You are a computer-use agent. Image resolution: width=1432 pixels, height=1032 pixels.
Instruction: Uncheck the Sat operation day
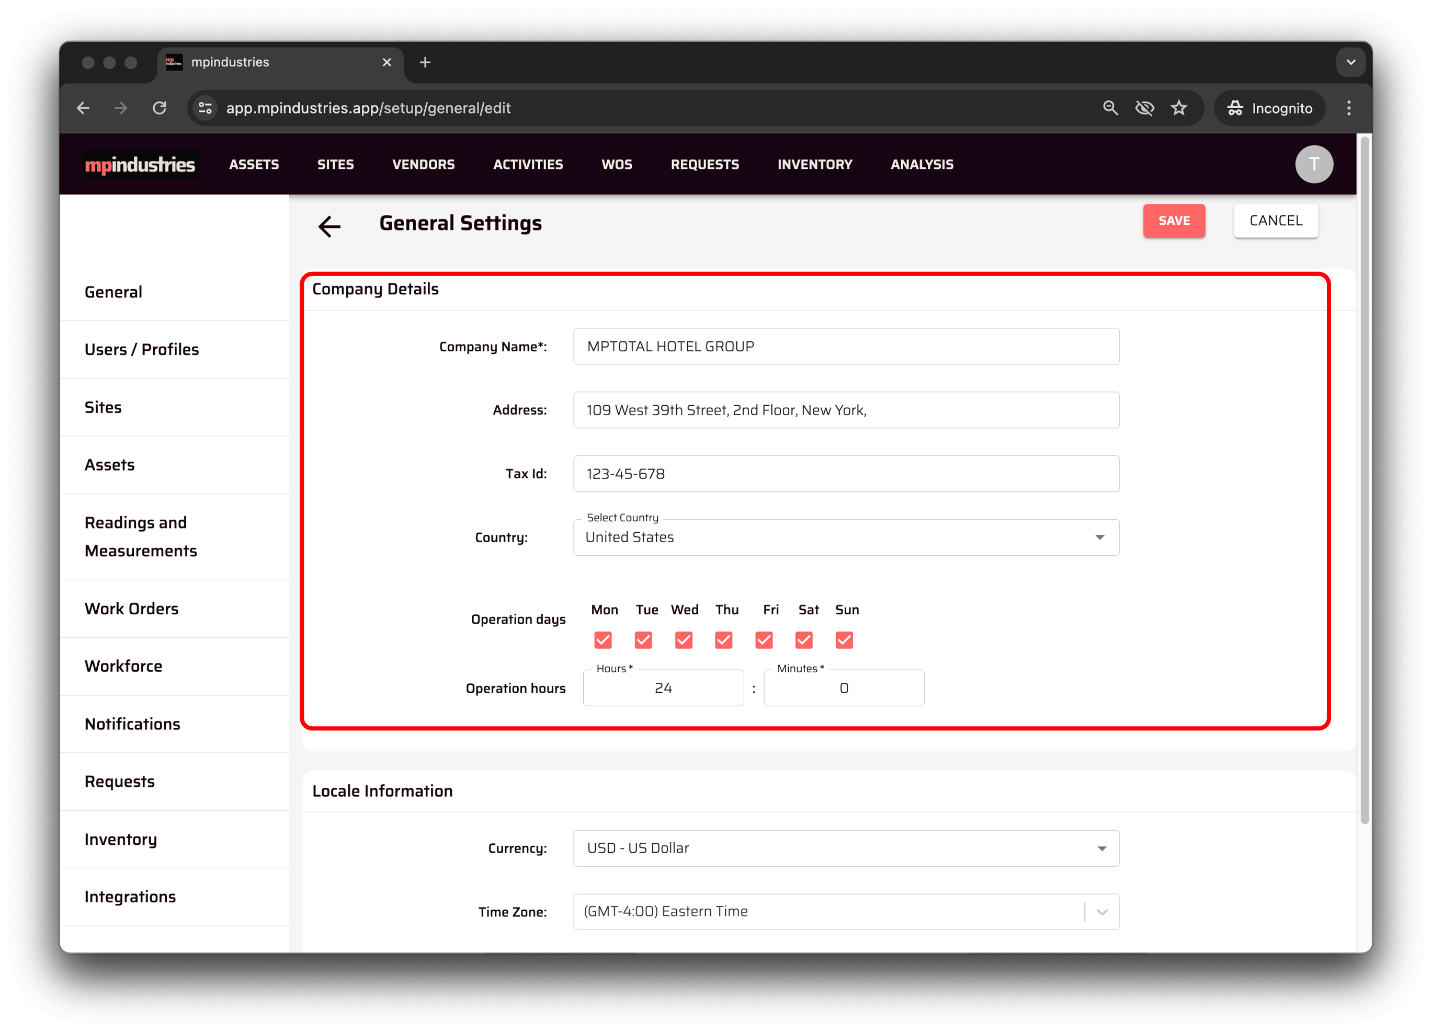point(804,640)
